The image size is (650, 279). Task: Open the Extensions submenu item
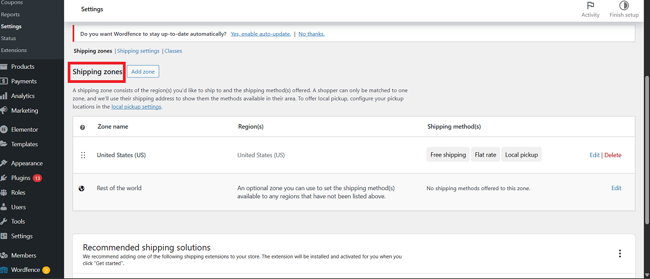(x=14, y=50)
